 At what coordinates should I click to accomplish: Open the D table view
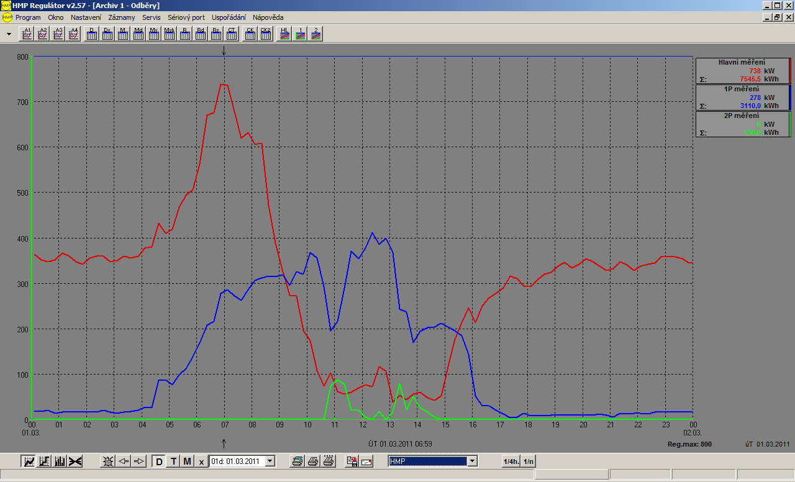click(92, 34)
